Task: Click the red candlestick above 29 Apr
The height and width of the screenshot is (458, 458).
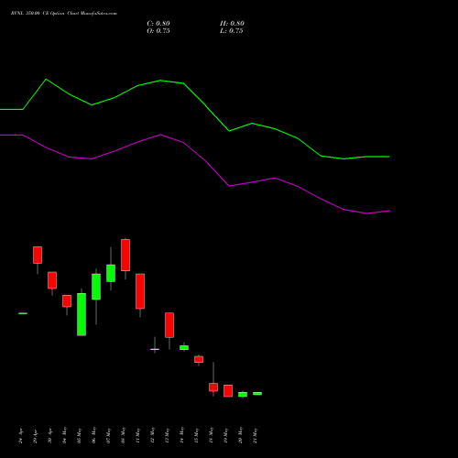Action: pos(38,255)
